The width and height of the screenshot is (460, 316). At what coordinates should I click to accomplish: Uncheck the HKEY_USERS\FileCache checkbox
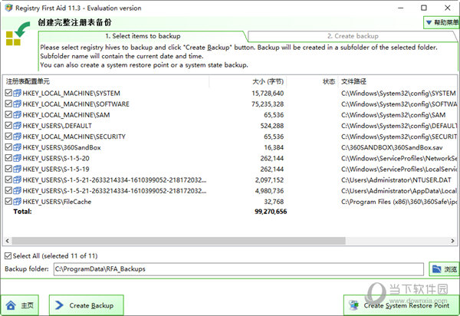[x=8, y=202]
